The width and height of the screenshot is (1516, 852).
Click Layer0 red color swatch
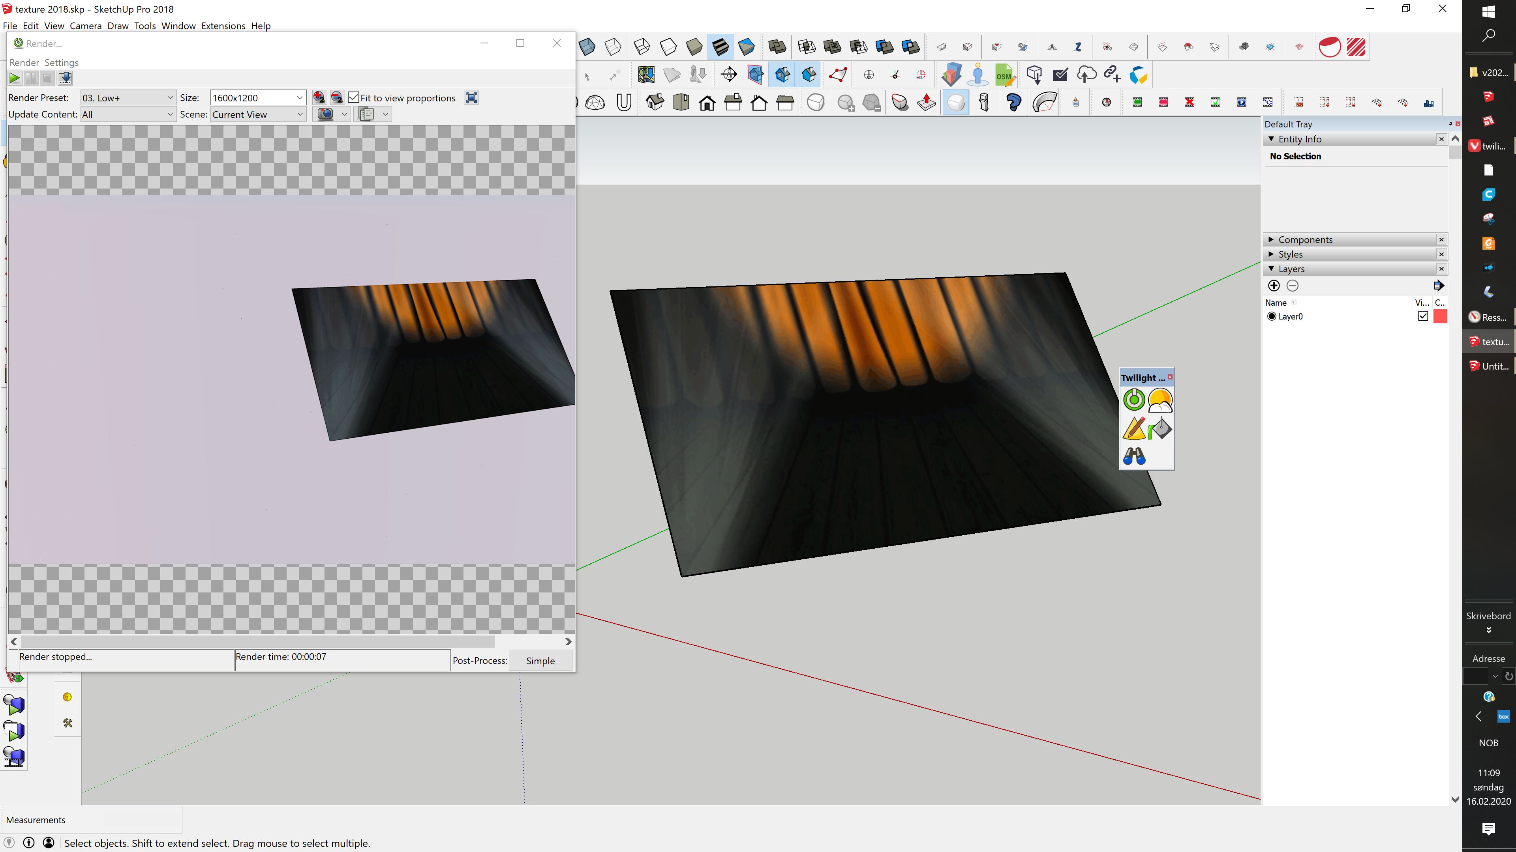tap(1440, 316)
